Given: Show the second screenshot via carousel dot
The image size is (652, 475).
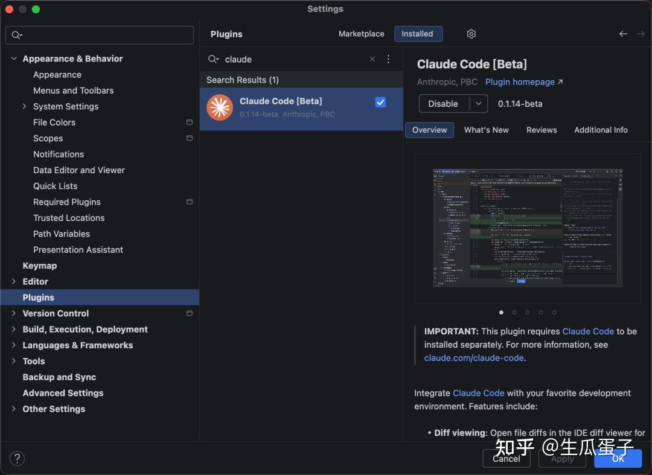Looking at the screenshot, I should 514,312.
